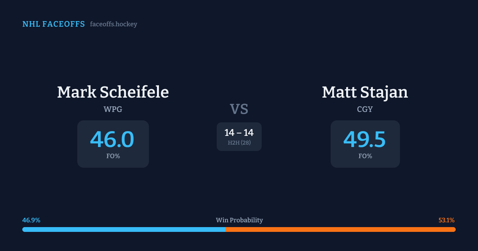The image size is (478, 251).
Task: Click the rounded left end of the probability bar
Action: 24,229
